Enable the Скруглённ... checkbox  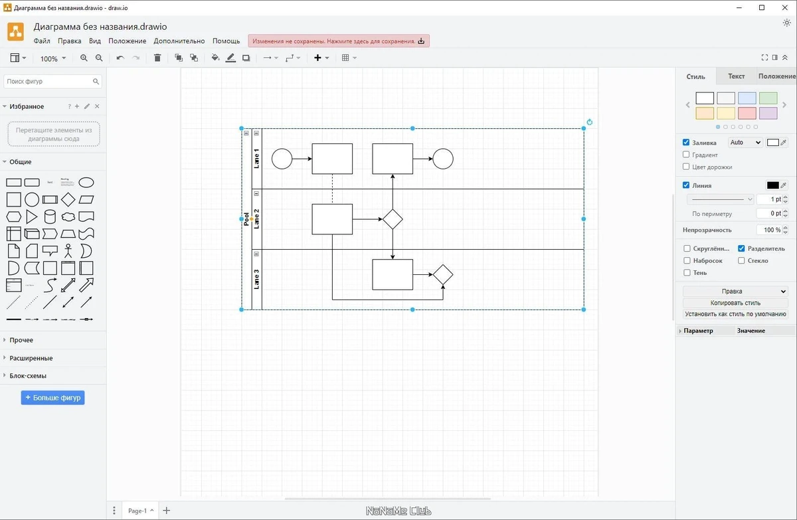pyautogui.click(x=687, y=248)
